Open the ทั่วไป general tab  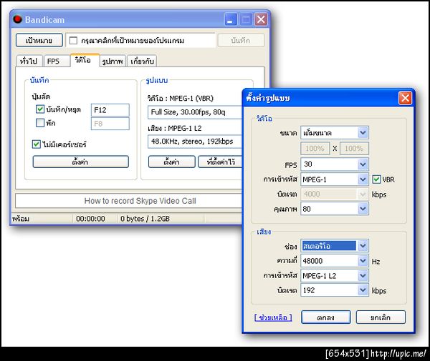29,61
